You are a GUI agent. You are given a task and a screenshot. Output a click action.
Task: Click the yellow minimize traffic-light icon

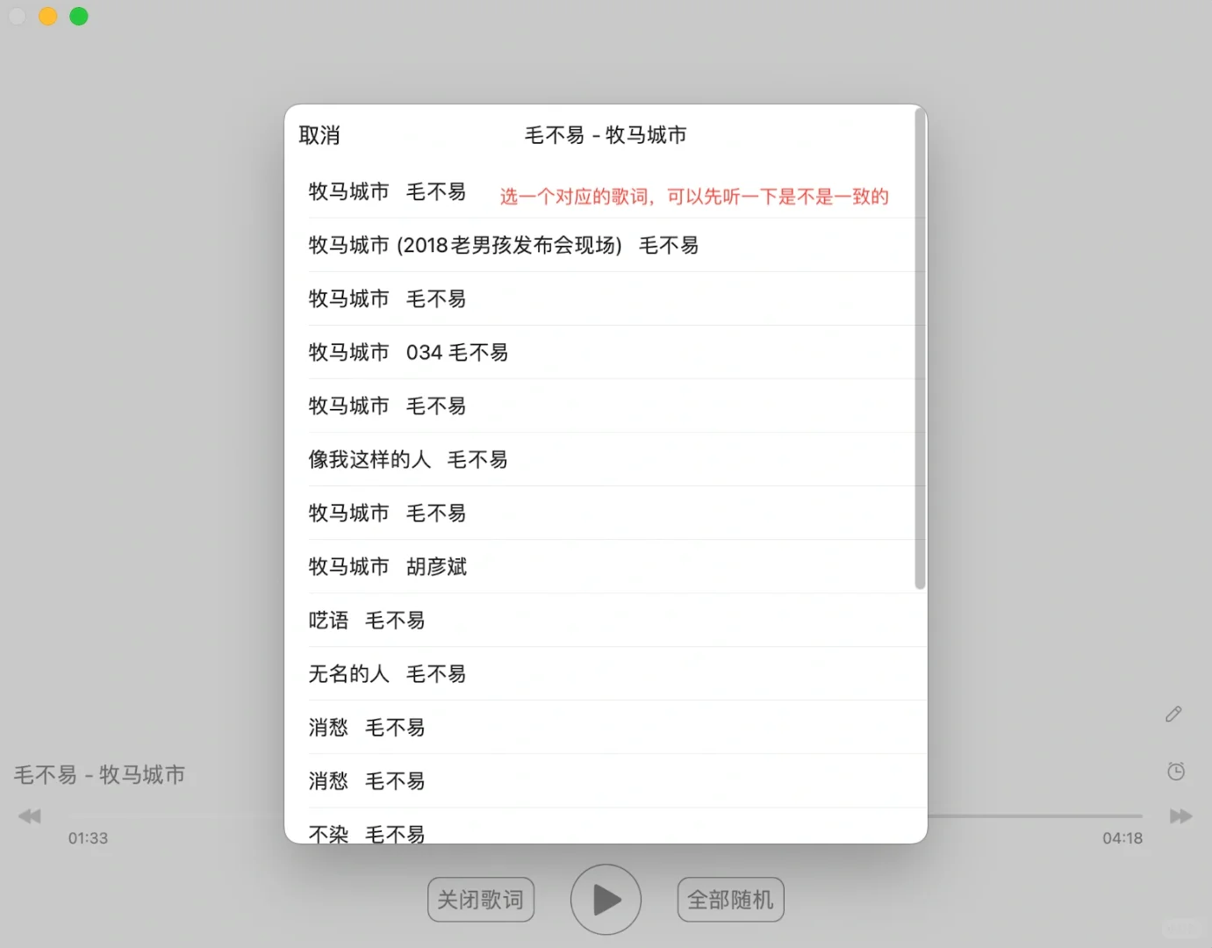(47, 16)
